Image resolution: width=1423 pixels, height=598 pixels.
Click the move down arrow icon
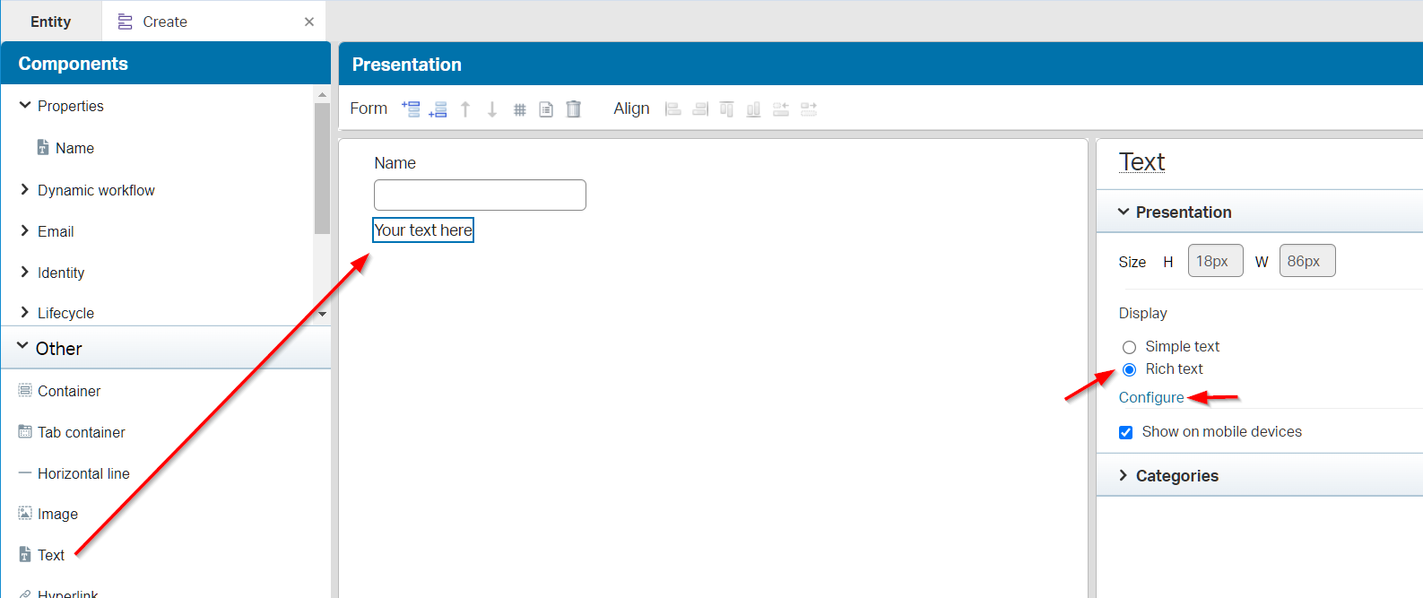click(x=492, y=109)
